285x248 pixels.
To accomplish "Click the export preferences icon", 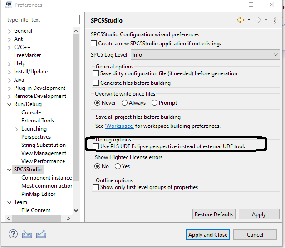I will click(x=41, y=234).
